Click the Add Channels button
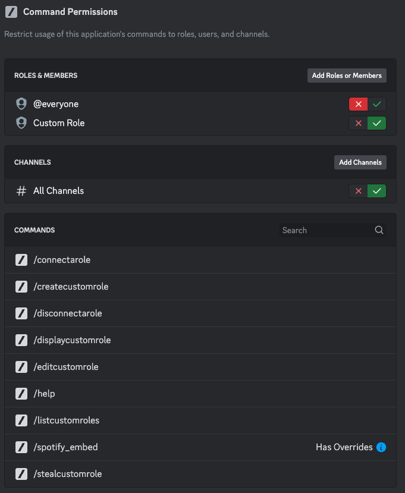405x493 pixels. point(360,162)
